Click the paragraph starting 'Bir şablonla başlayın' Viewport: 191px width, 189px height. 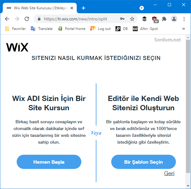coord(143,132)
